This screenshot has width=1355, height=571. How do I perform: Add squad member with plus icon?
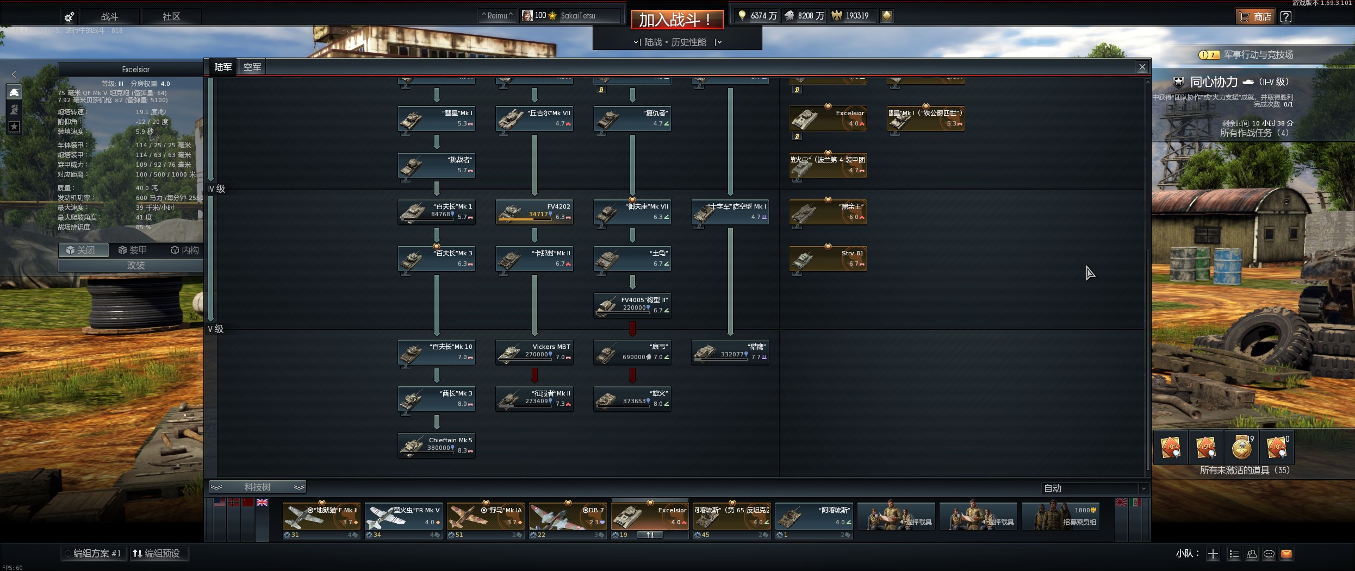[1213, 554]
